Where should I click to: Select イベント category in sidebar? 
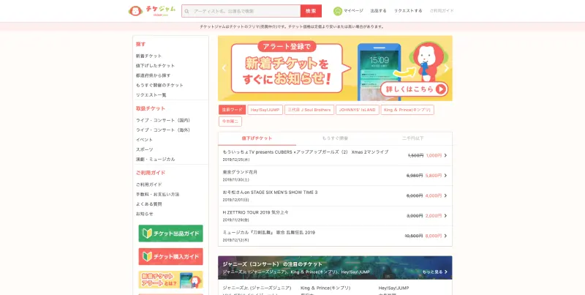coord(144,140)
